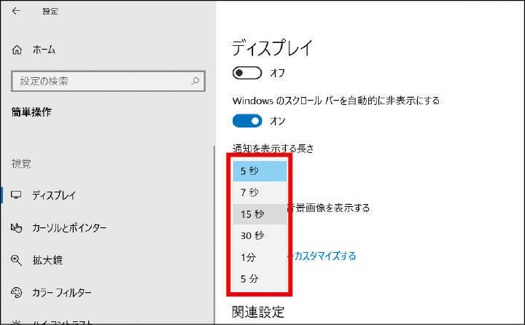Select 5 秒 notification duration
Screen dimensions: 525x325
pyautogui.click(x=260, y=171)
